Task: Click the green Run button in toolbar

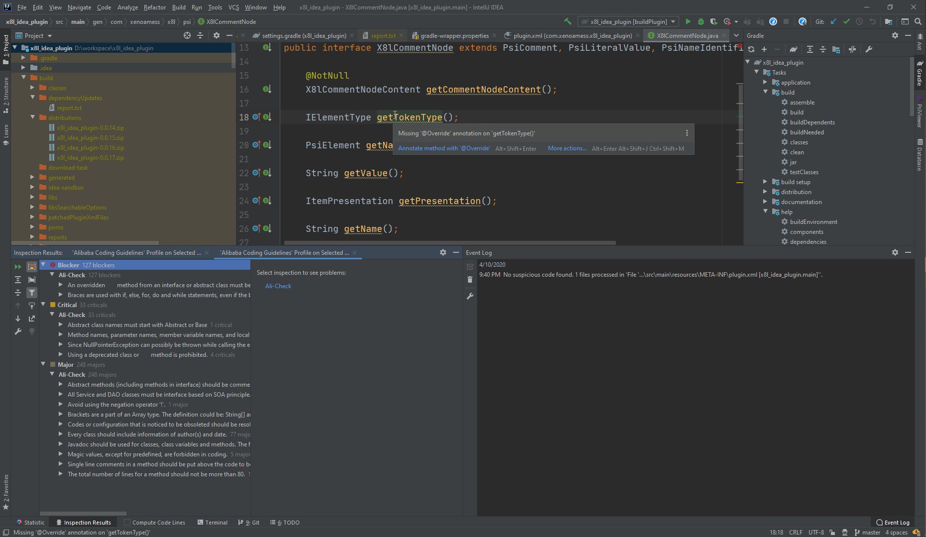Action: (688, 21)
